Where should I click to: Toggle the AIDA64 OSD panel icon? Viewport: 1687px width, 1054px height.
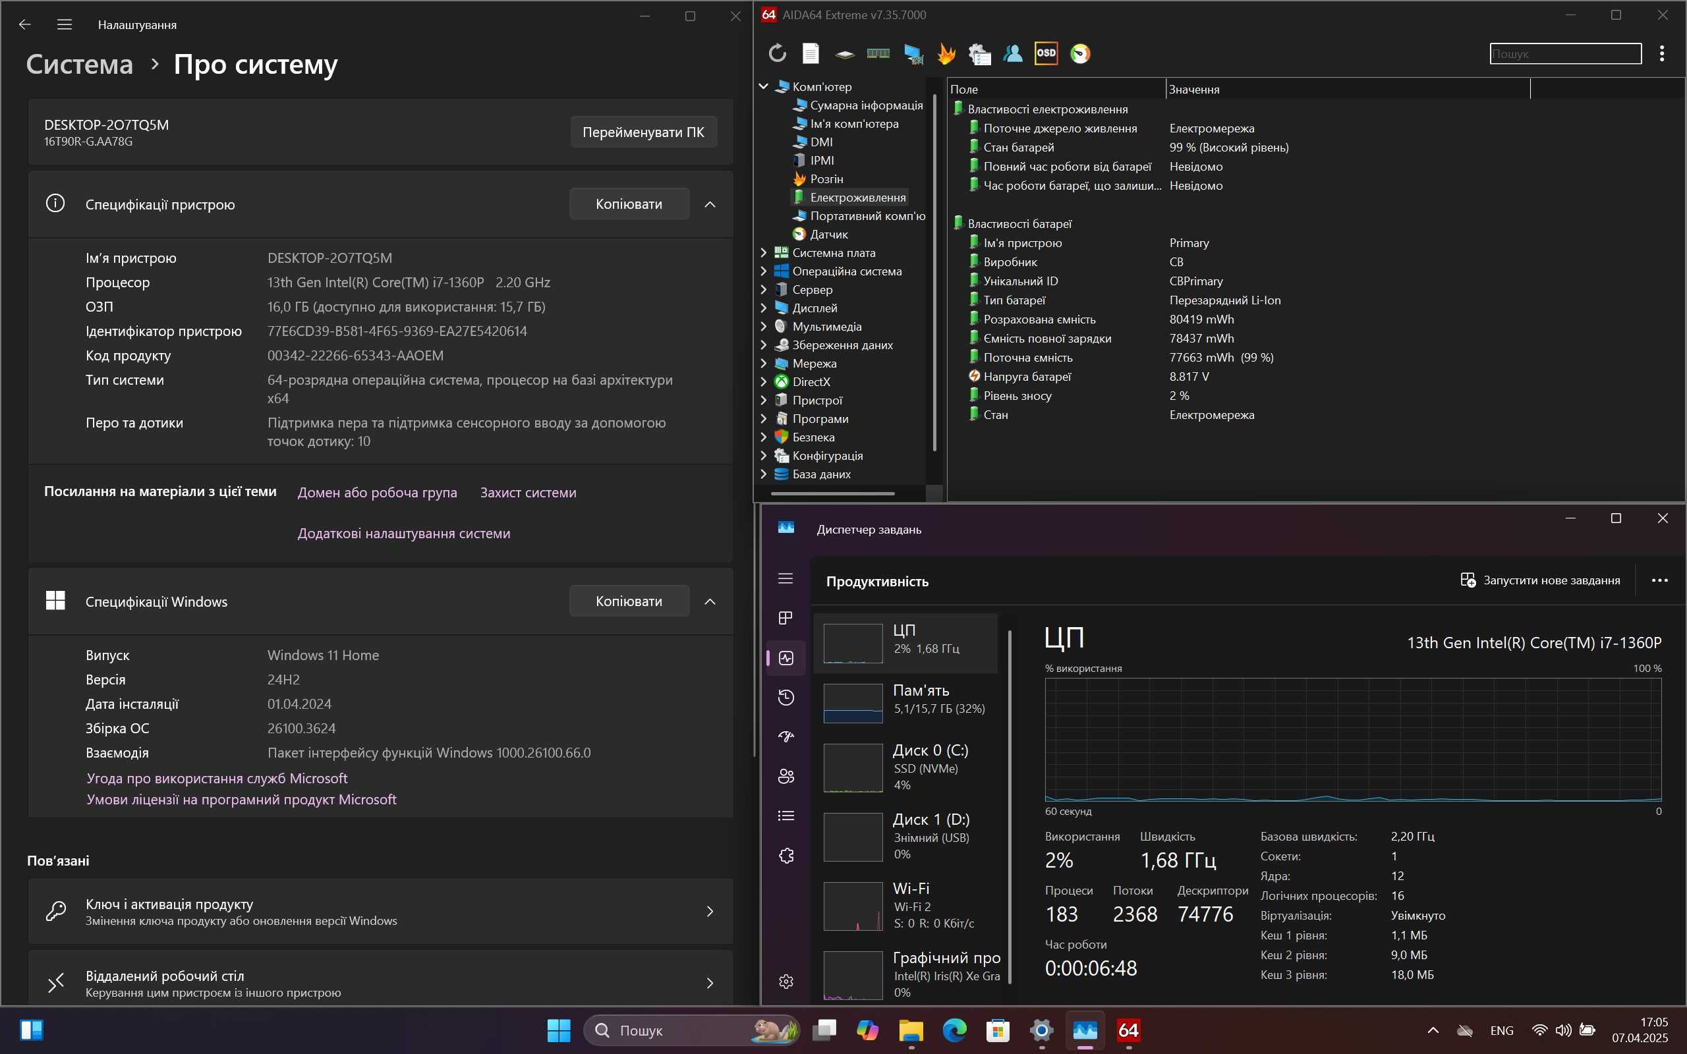point(1046,53)
